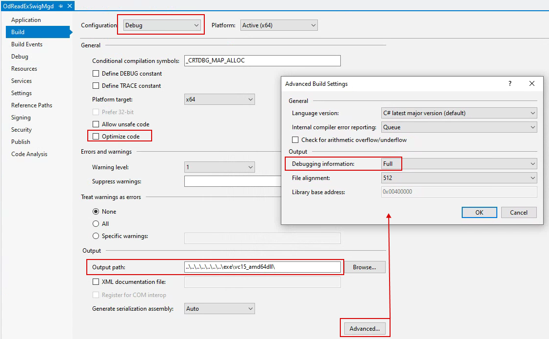Pin the OdReadExSwigMgd document tab
Viewport: 549px width, 339px height.
coord(60,6)
